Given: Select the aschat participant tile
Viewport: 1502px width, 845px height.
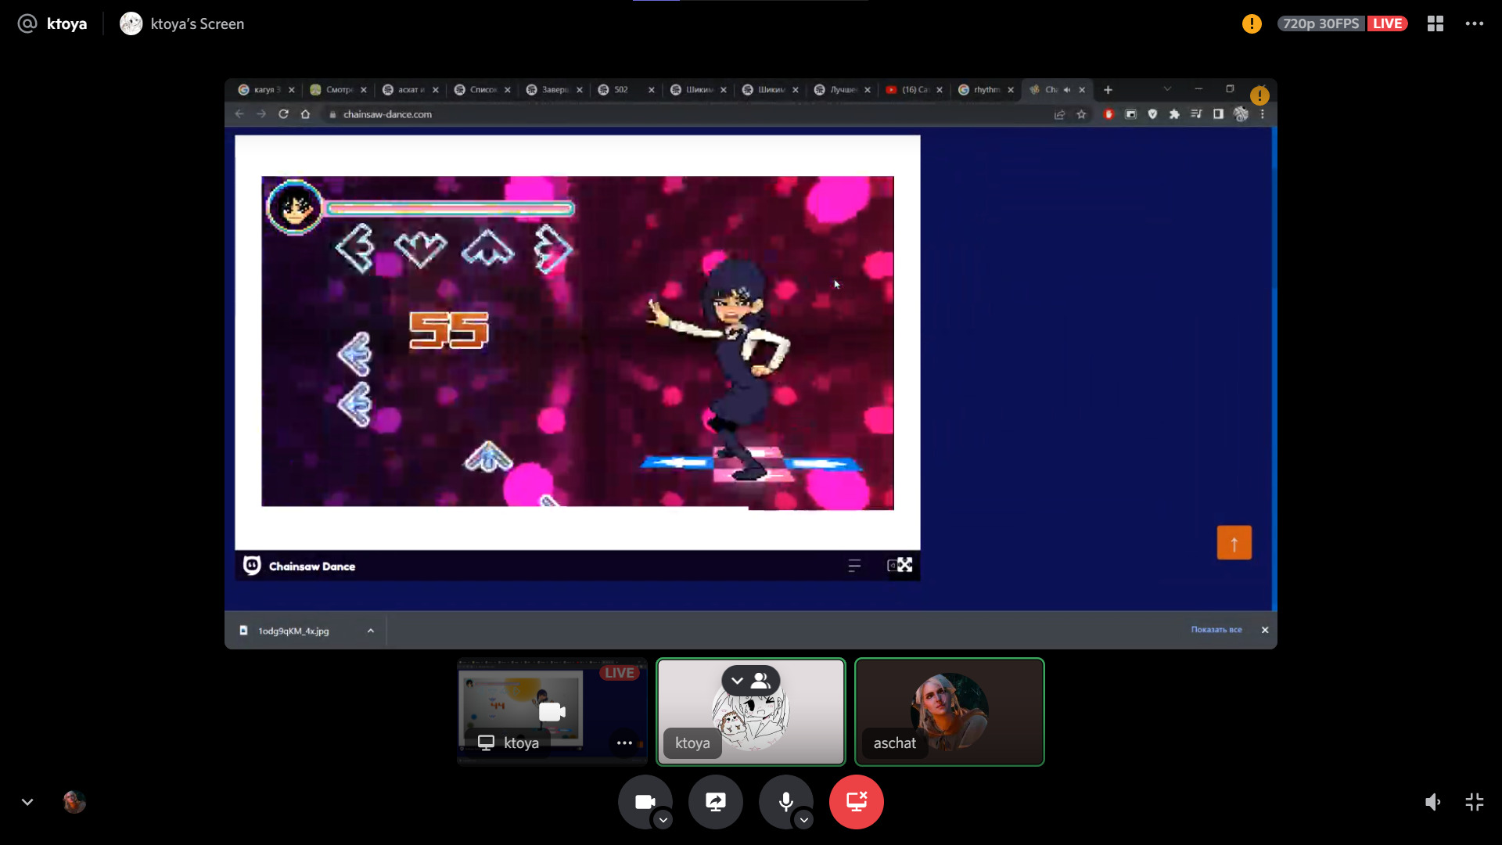Looking at the screenshot, I should 949,712.
